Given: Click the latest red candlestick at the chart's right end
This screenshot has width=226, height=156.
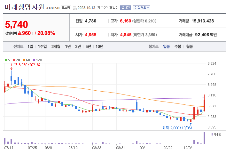Looking at the screenshot, I should click(204, 105).
